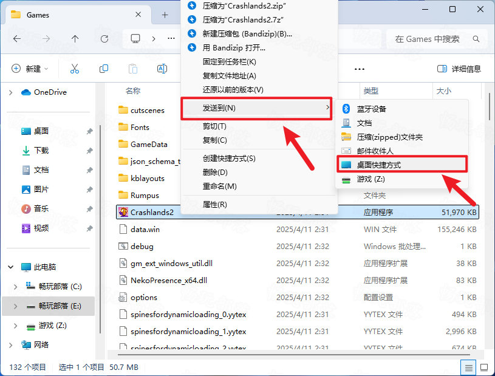Toggle the Details pane button

click(459, 69)
